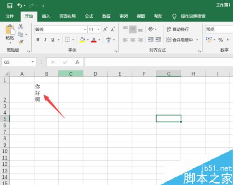Open the 粘贴 options dropdown arrow

coord(10,43)
